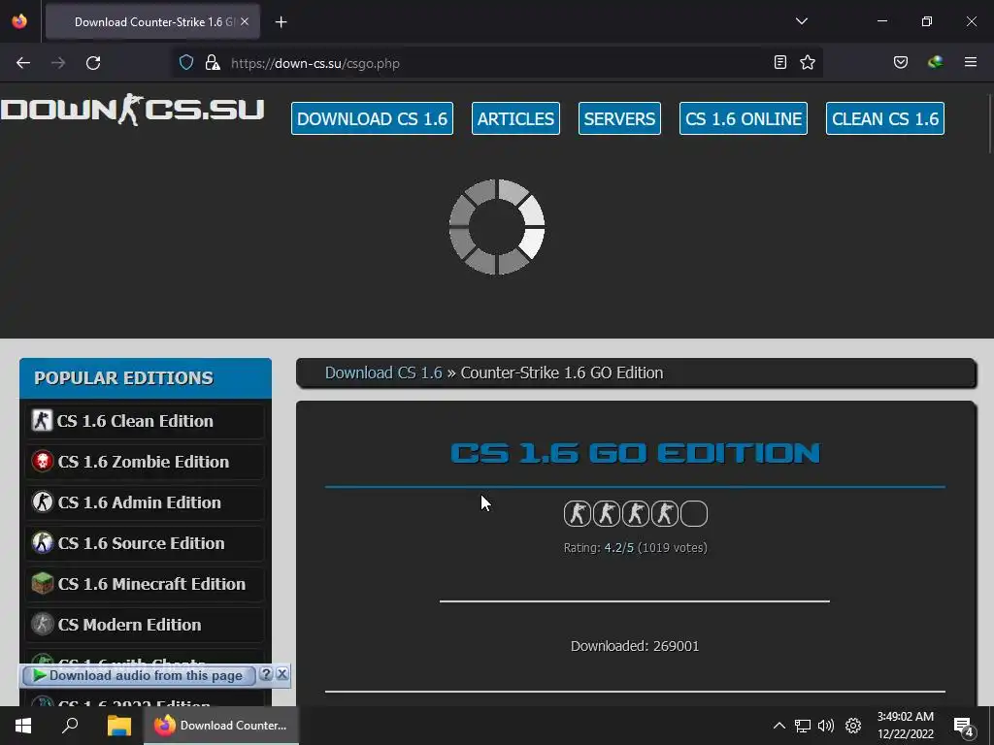Open CS 1.6 Minecraft Edition link

pos(145,584)
